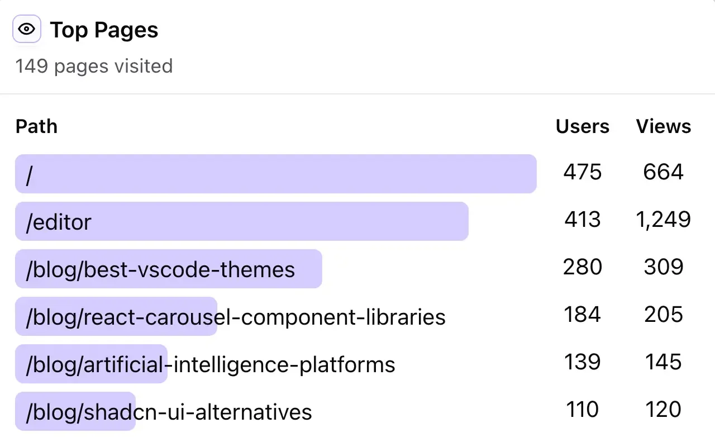This screenshot has height=437, width=715.
Task: Click the 1,249 views value for /editor
Action: 663,220
